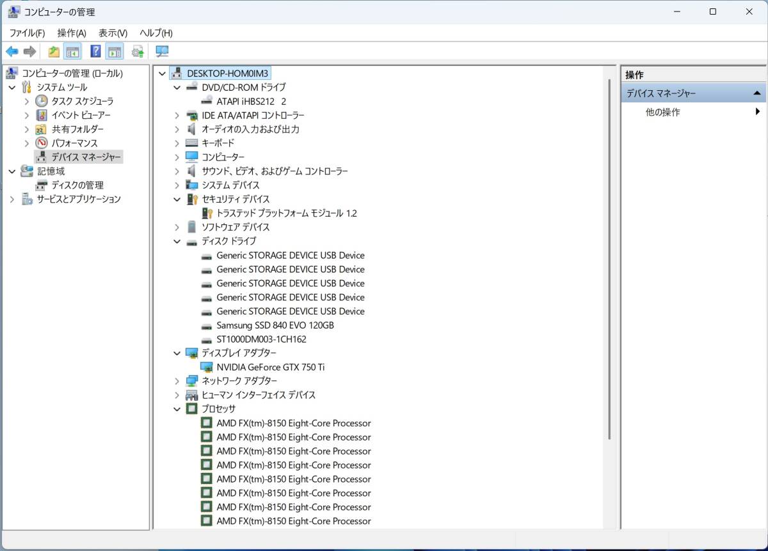This screenshot has width=768, height=551.
Task: Click the up-one-level folder toolbar icon
Action: point(54,52)
